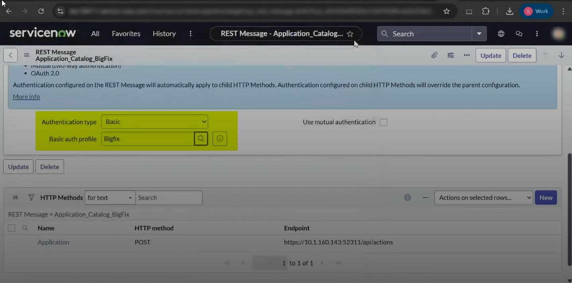572x283 pixels.
Task: Click Update in the form header
Action: (x=491, y=55)
